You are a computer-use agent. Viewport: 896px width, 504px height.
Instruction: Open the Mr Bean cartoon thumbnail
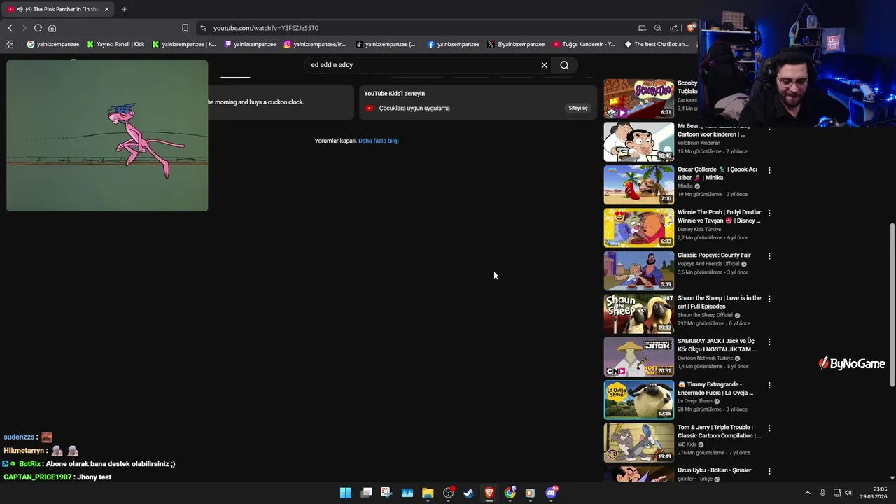pyautogui.click(x=639, y=141)
